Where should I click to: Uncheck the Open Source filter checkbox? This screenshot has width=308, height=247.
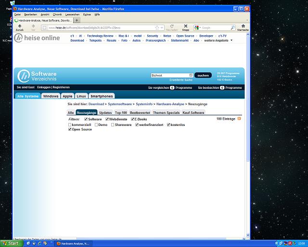[x=69, y=129]
